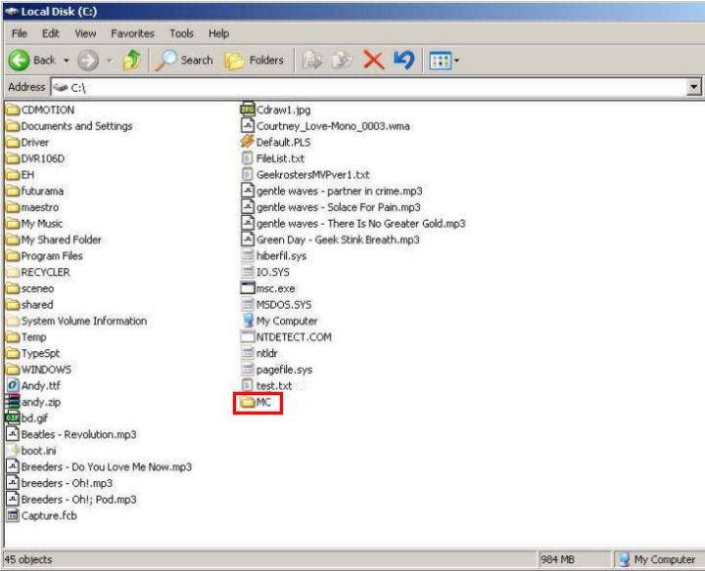This screenshot has width=705, height=571.
Task: Select Courtney_Love-Mono_0003.wma file
Action: (x=325, y=126)
